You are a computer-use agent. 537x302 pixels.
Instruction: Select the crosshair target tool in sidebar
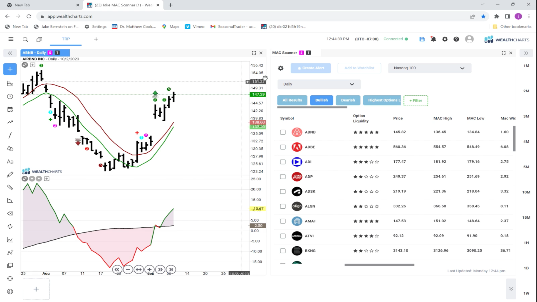[10, 279]
